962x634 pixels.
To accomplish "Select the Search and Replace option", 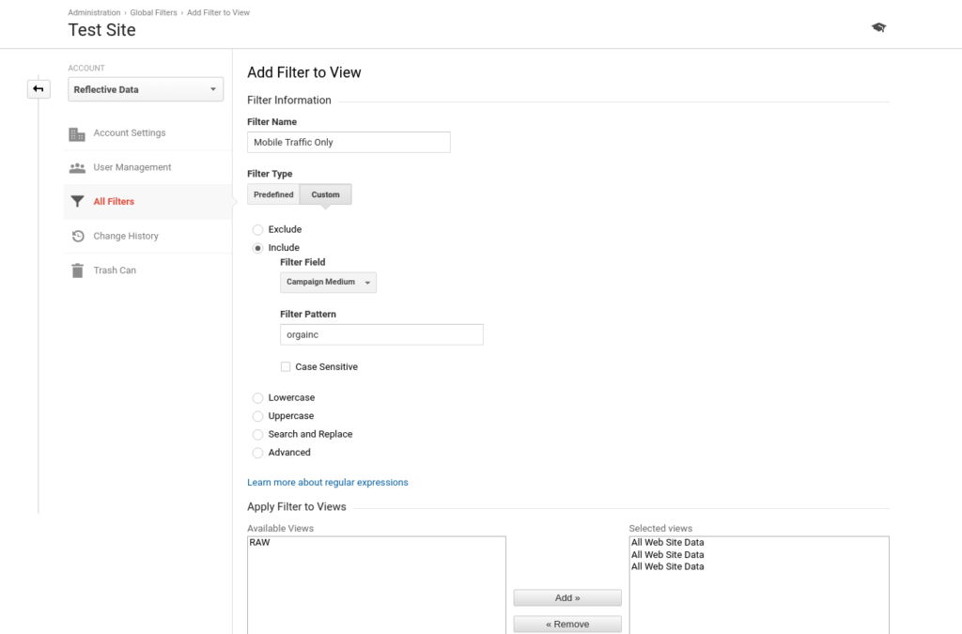I will pos(258,435).
